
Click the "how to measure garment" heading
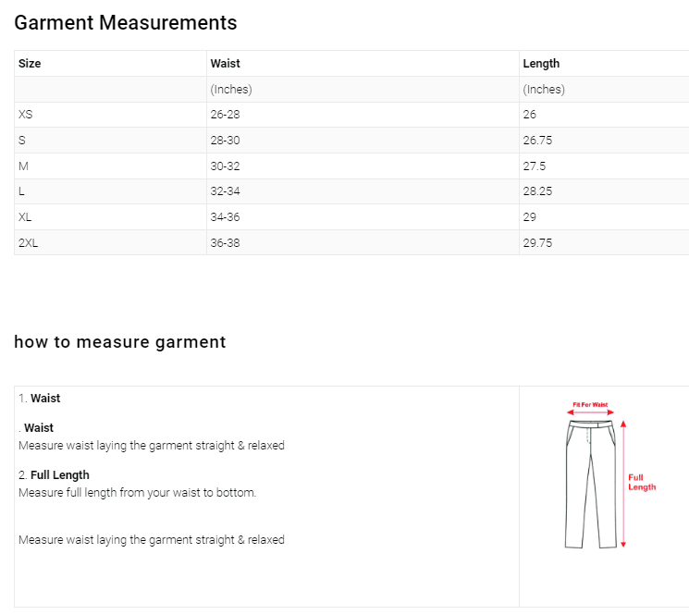(x=120, y=342)
